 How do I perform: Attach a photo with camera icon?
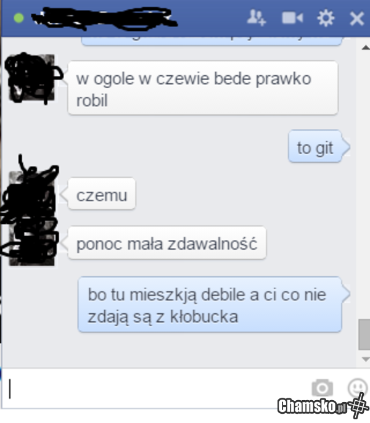coord(323,387)
